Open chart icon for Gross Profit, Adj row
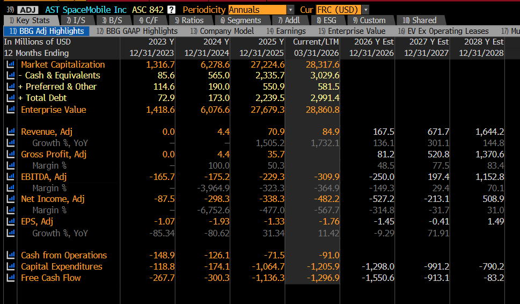This screenshot has width=520, height=304. point(11,154)
